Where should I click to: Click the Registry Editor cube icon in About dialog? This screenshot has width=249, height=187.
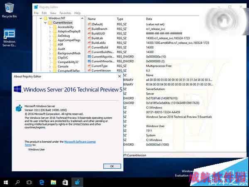point(19,108)
